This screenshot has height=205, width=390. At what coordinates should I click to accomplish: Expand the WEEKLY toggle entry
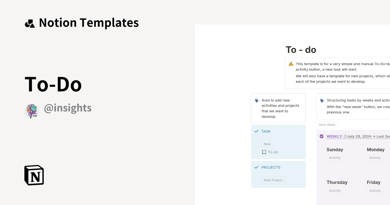tap(334, 136)
